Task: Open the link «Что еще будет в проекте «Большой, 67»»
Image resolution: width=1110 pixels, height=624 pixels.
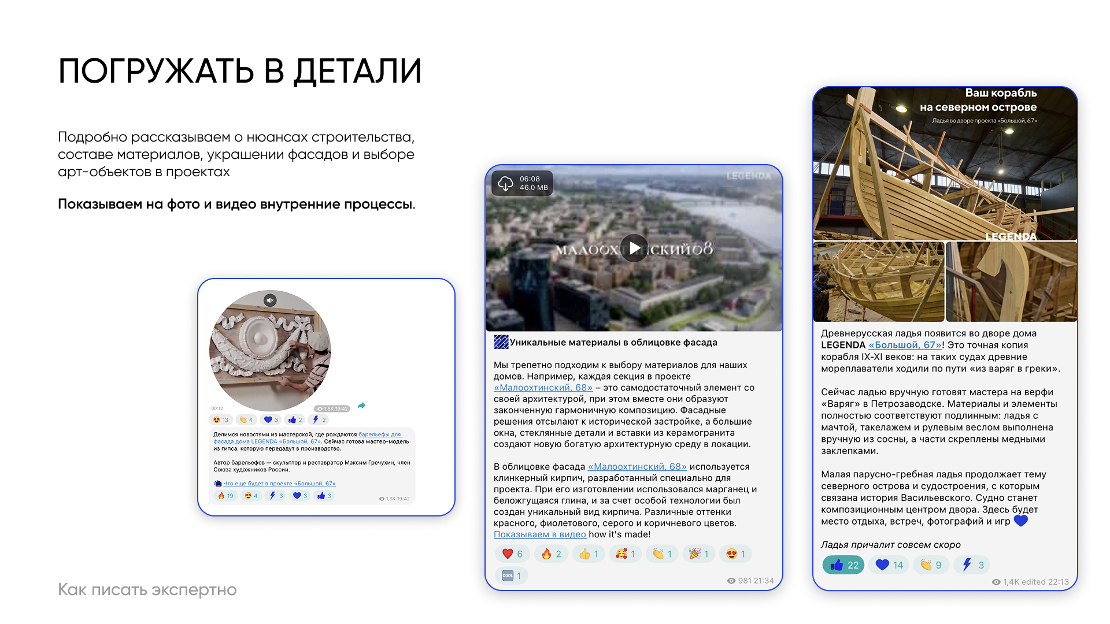Action: [x=279, y=484]
